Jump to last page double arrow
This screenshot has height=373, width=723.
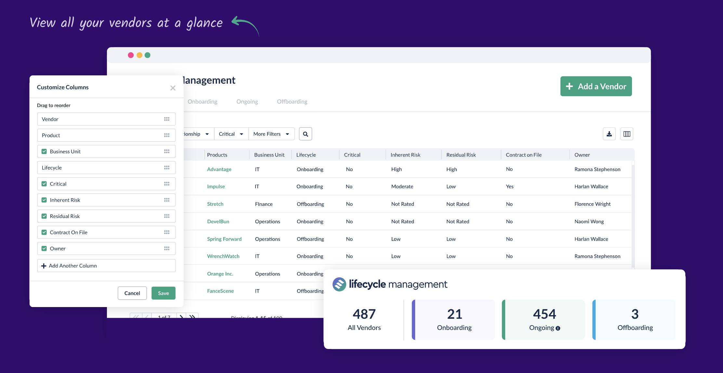point(192,316)
